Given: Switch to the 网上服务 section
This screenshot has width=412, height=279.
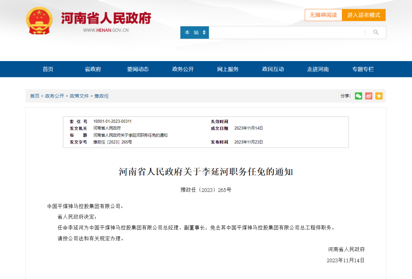Looking at the screenshot, I should point(228,69).
